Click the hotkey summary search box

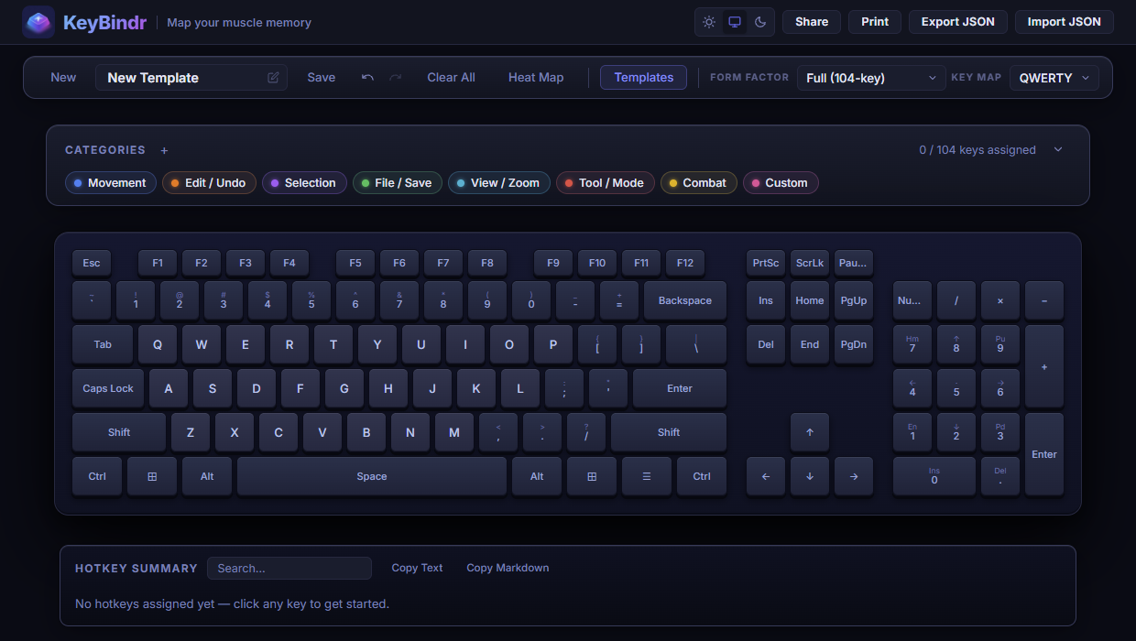289,568
